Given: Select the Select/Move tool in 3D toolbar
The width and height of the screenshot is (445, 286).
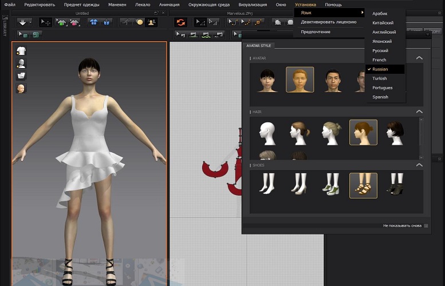Looking at the screenshot, I should coord(45,22).
